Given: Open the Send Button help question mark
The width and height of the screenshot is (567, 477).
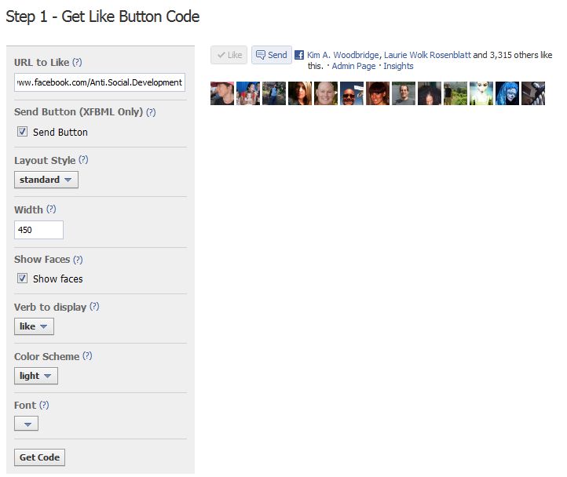Looking at the screenshot, I should tap(151, 112).
